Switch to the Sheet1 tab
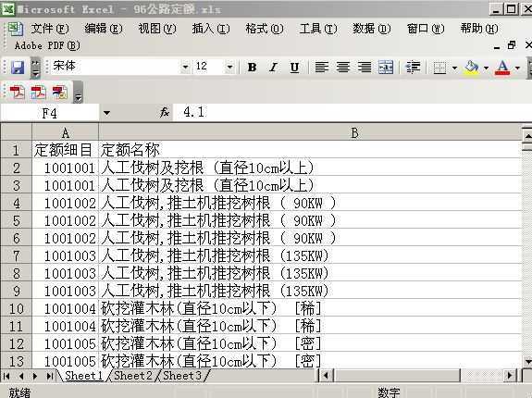This screenshot has height=398, width=532. (83, 376)
